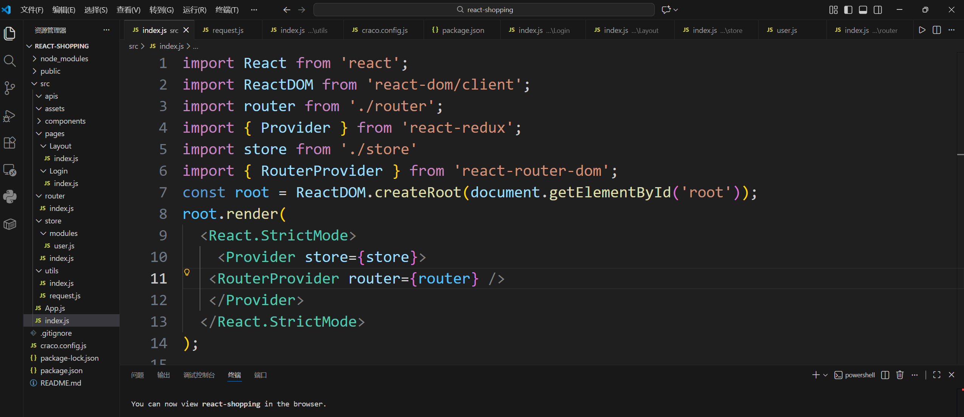Open the Extensions view
The image size is (964, 417).
[9, 143]
